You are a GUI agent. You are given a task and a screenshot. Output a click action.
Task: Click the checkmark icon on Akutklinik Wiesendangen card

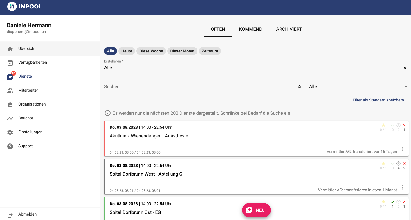(393, 125)
